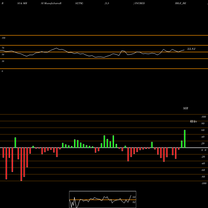Click the MR label above histogram
This screenshot has height=208, width=208.
186,108
